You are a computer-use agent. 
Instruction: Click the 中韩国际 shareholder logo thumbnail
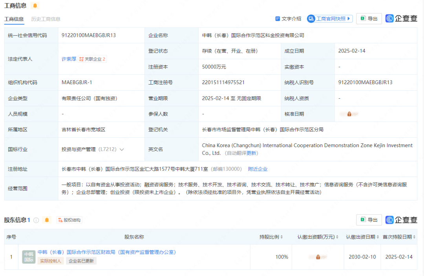click(29, 257)
